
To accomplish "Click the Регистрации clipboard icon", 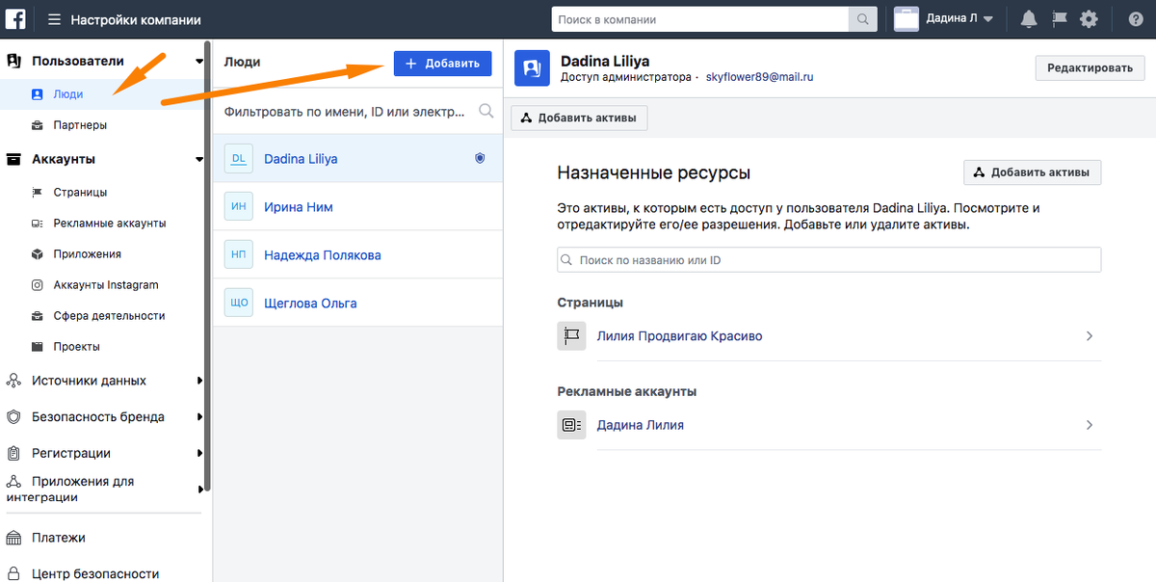I will (x=13, y=453).
